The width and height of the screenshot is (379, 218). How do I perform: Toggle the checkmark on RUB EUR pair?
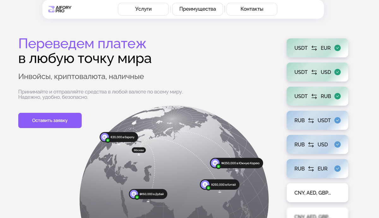point(338,168)
